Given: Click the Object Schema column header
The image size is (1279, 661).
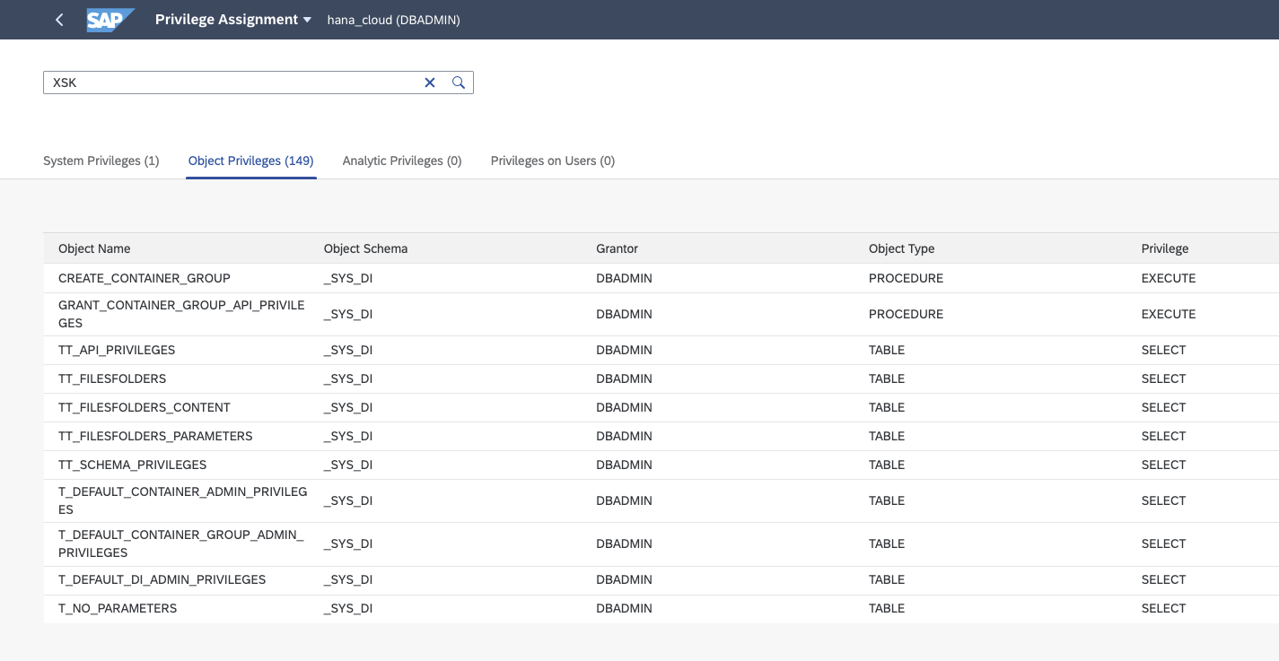Looking at the screenshot, I should (365, 248).
